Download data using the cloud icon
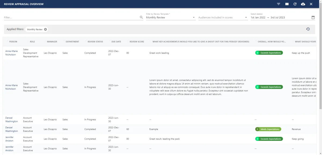This screenshot has height=155, width=322. [x=303, y=4]
